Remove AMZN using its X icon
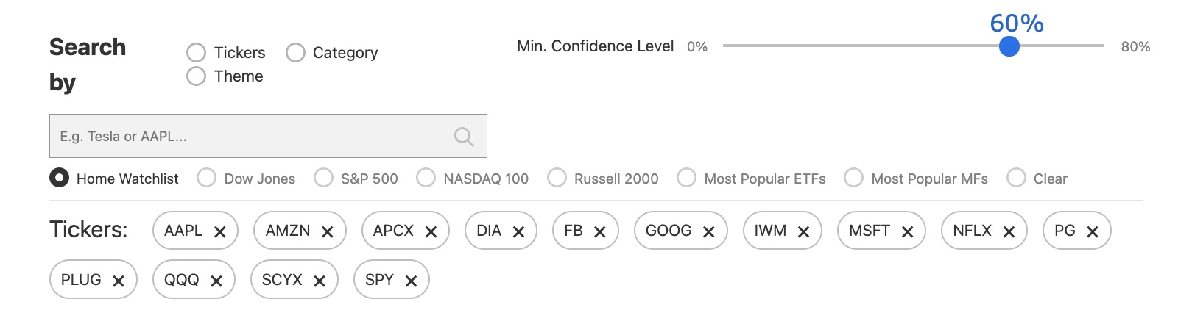 point(328,232)
